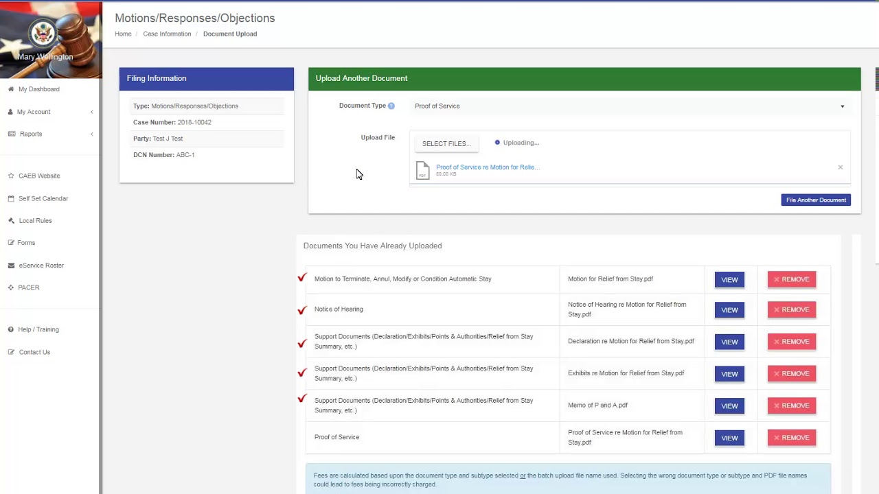This screenshot has height=494, width=879.
Task: Remove the Memo of P and A.pdf
Action: point(792,405)
